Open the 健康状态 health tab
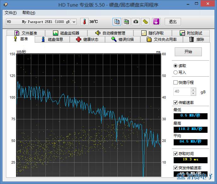 (87, 40)
